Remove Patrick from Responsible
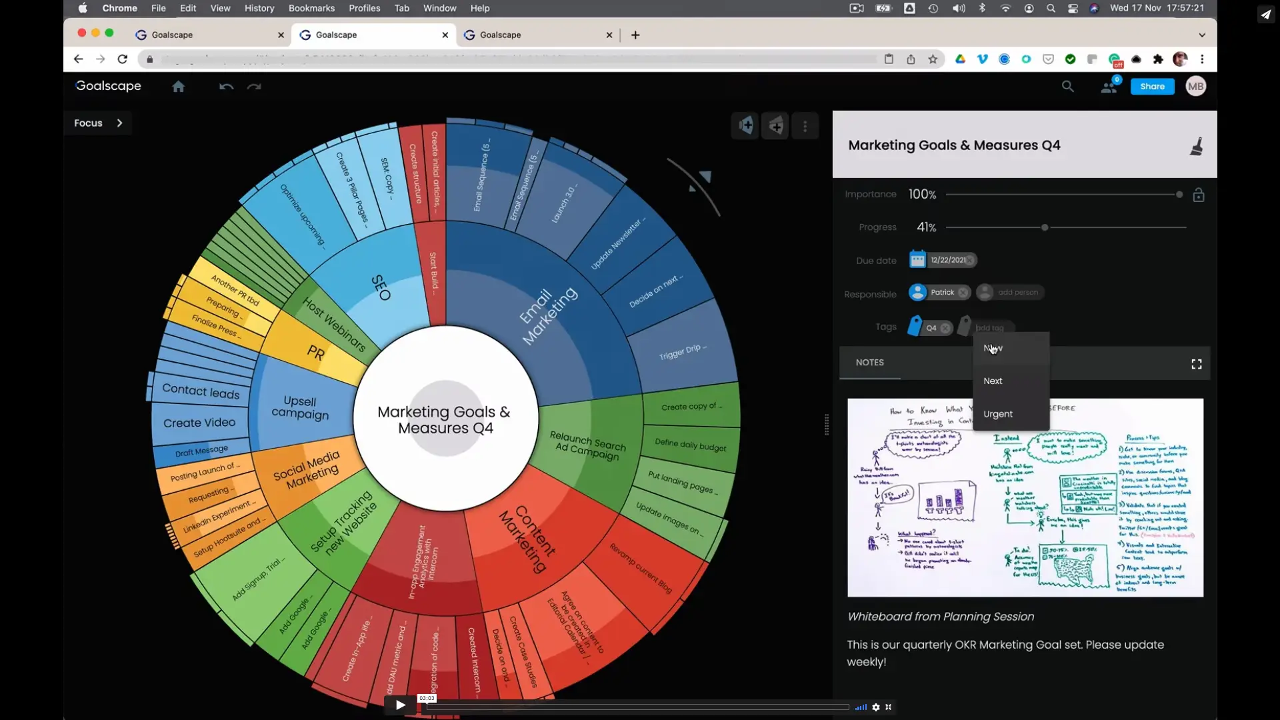Viewport: 1280px width, 720px height. (x=963, y=293)
